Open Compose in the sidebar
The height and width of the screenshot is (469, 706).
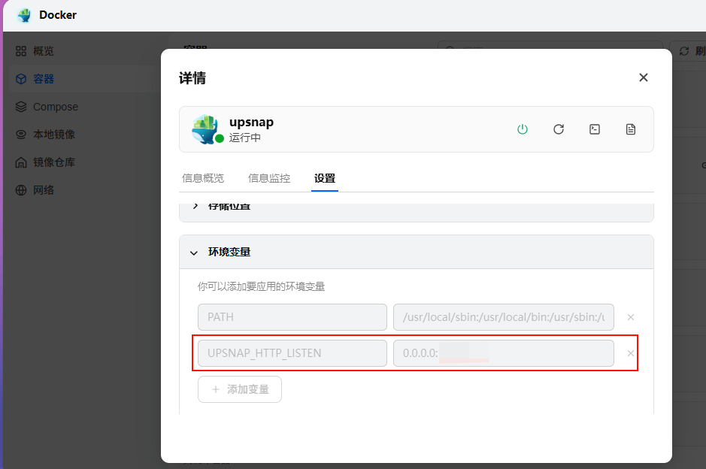[x=47, y=107]
